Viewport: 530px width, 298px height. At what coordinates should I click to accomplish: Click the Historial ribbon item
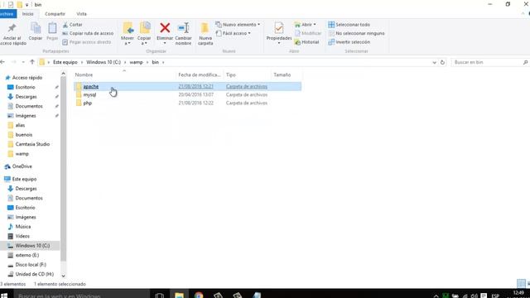click(x=306, y=42)
